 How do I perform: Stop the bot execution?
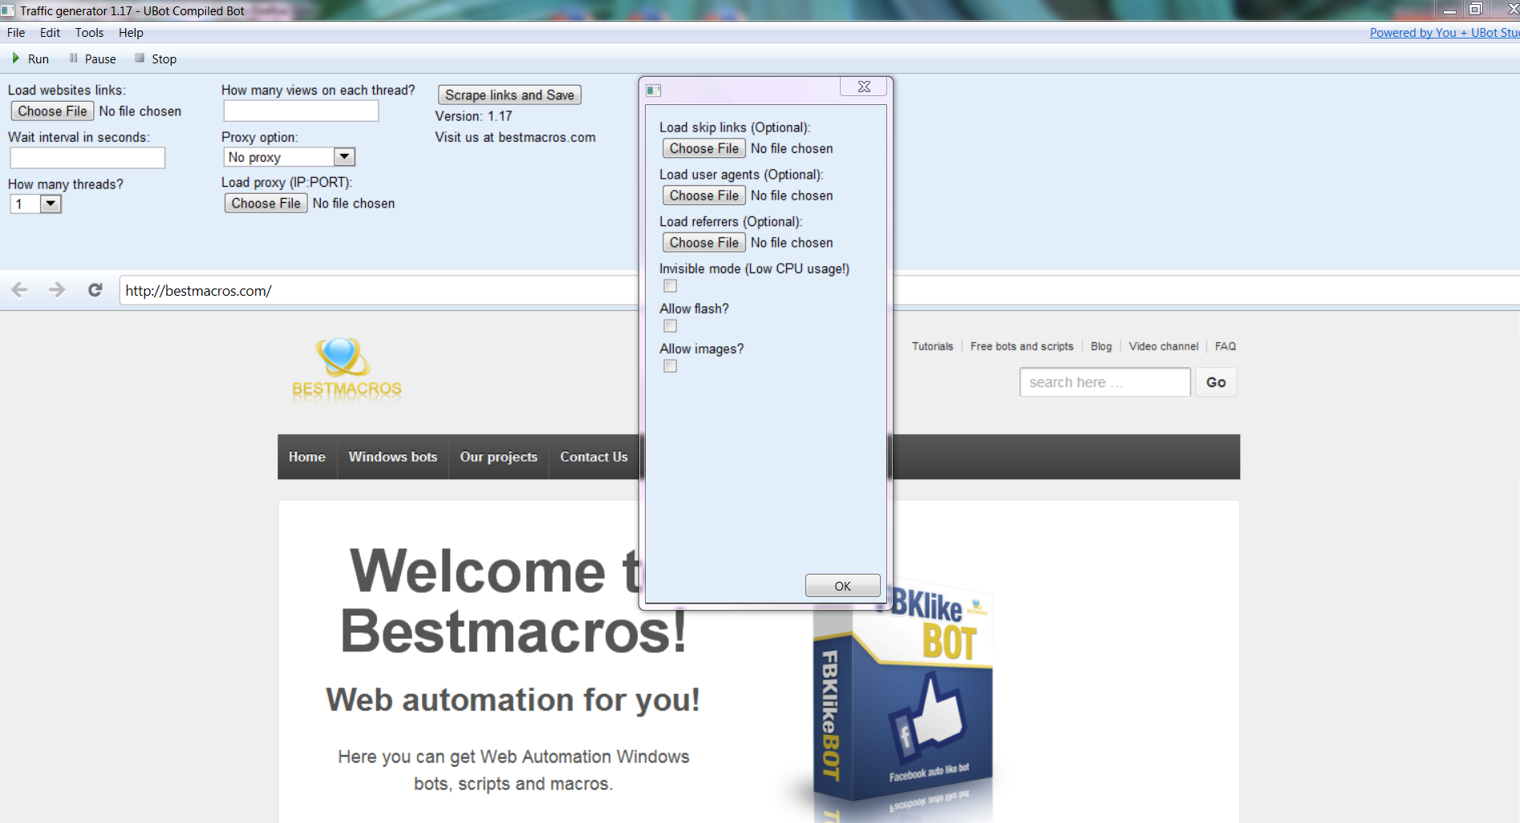[156, 58]
